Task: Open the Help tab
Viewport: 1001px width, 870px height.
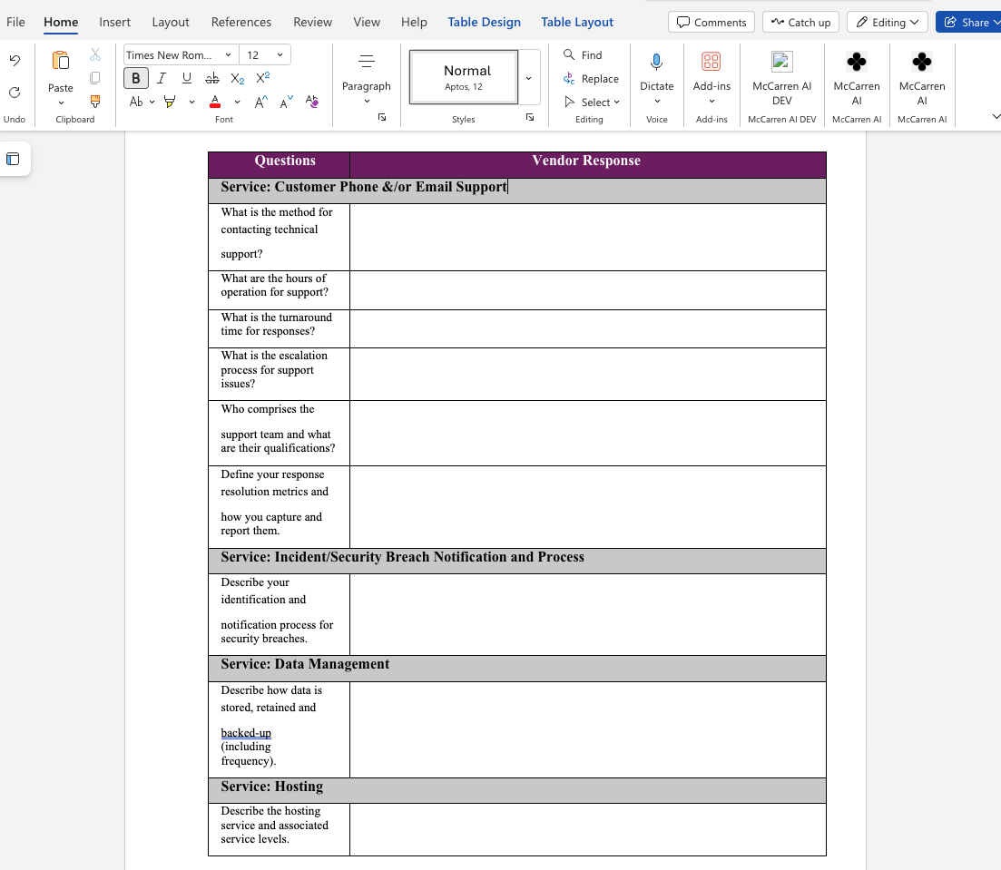Action: pyautogui.click(x=414, y=23)
